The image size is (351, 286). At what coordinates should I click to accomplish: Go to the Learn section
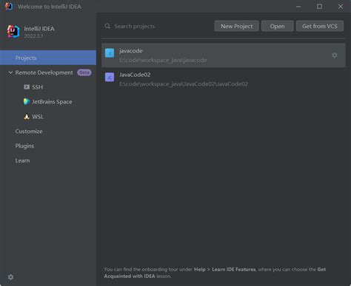click(x=22, y=160)
